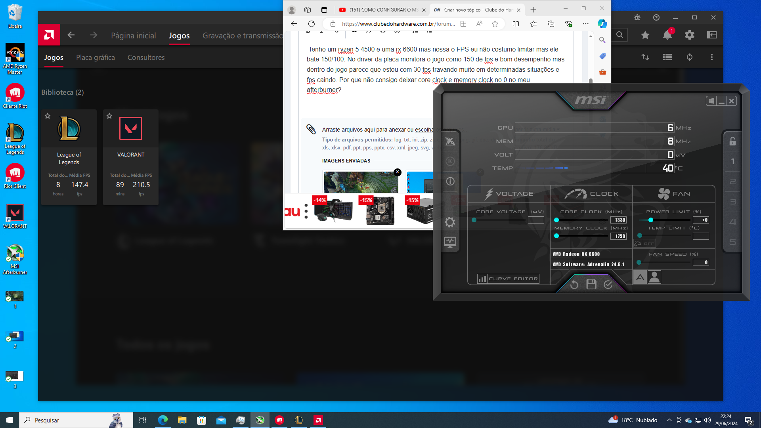Open MSI Afterburner settings gear
This screenshot has width=761, height=428.
pos(450,222)
